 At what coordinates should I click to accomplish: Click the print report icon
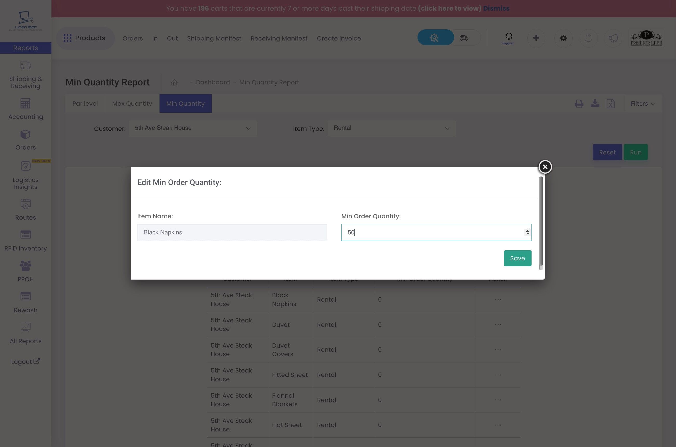click(x=579, y=104)
